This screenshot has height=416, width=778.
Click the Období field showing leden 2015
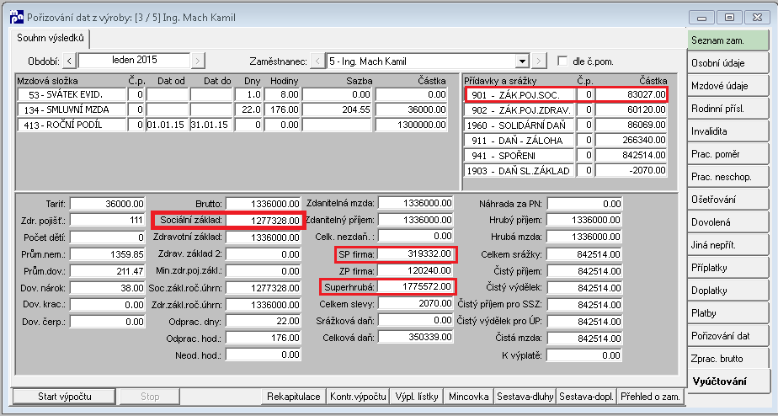pos(134,61)
